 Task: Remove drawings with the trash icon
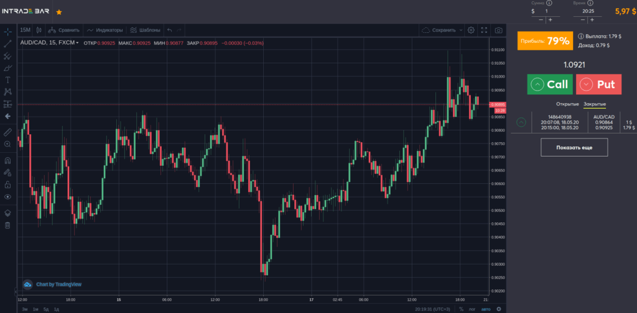8,225
